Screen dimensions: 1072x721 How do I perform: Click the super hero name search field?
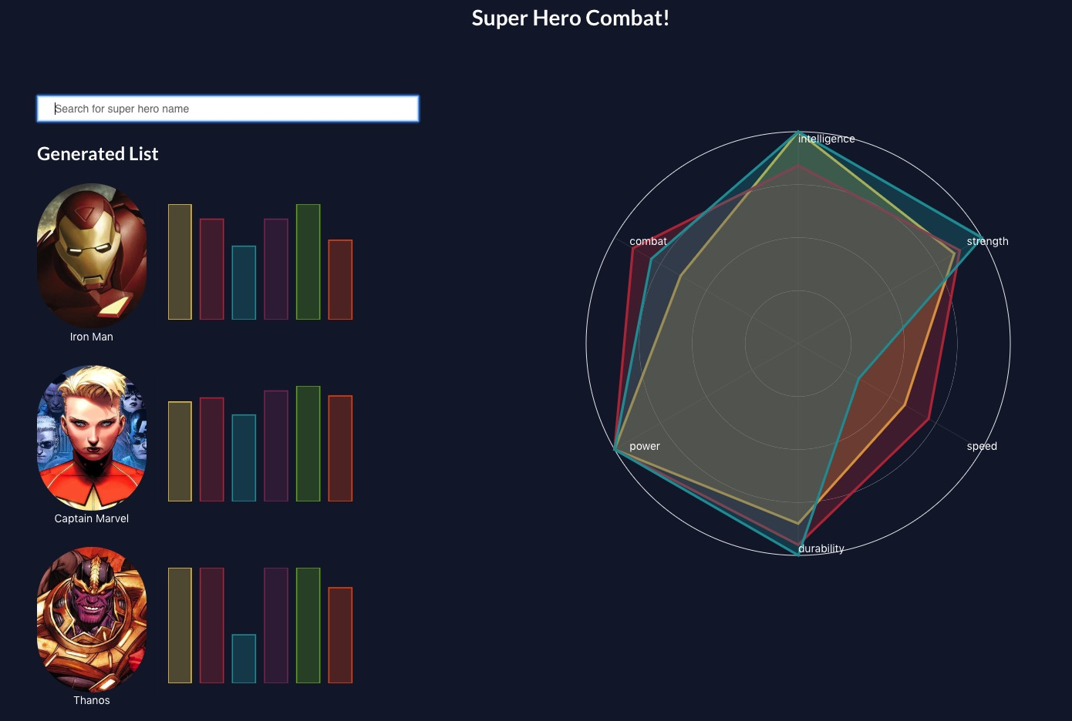(x=228, y=109)
